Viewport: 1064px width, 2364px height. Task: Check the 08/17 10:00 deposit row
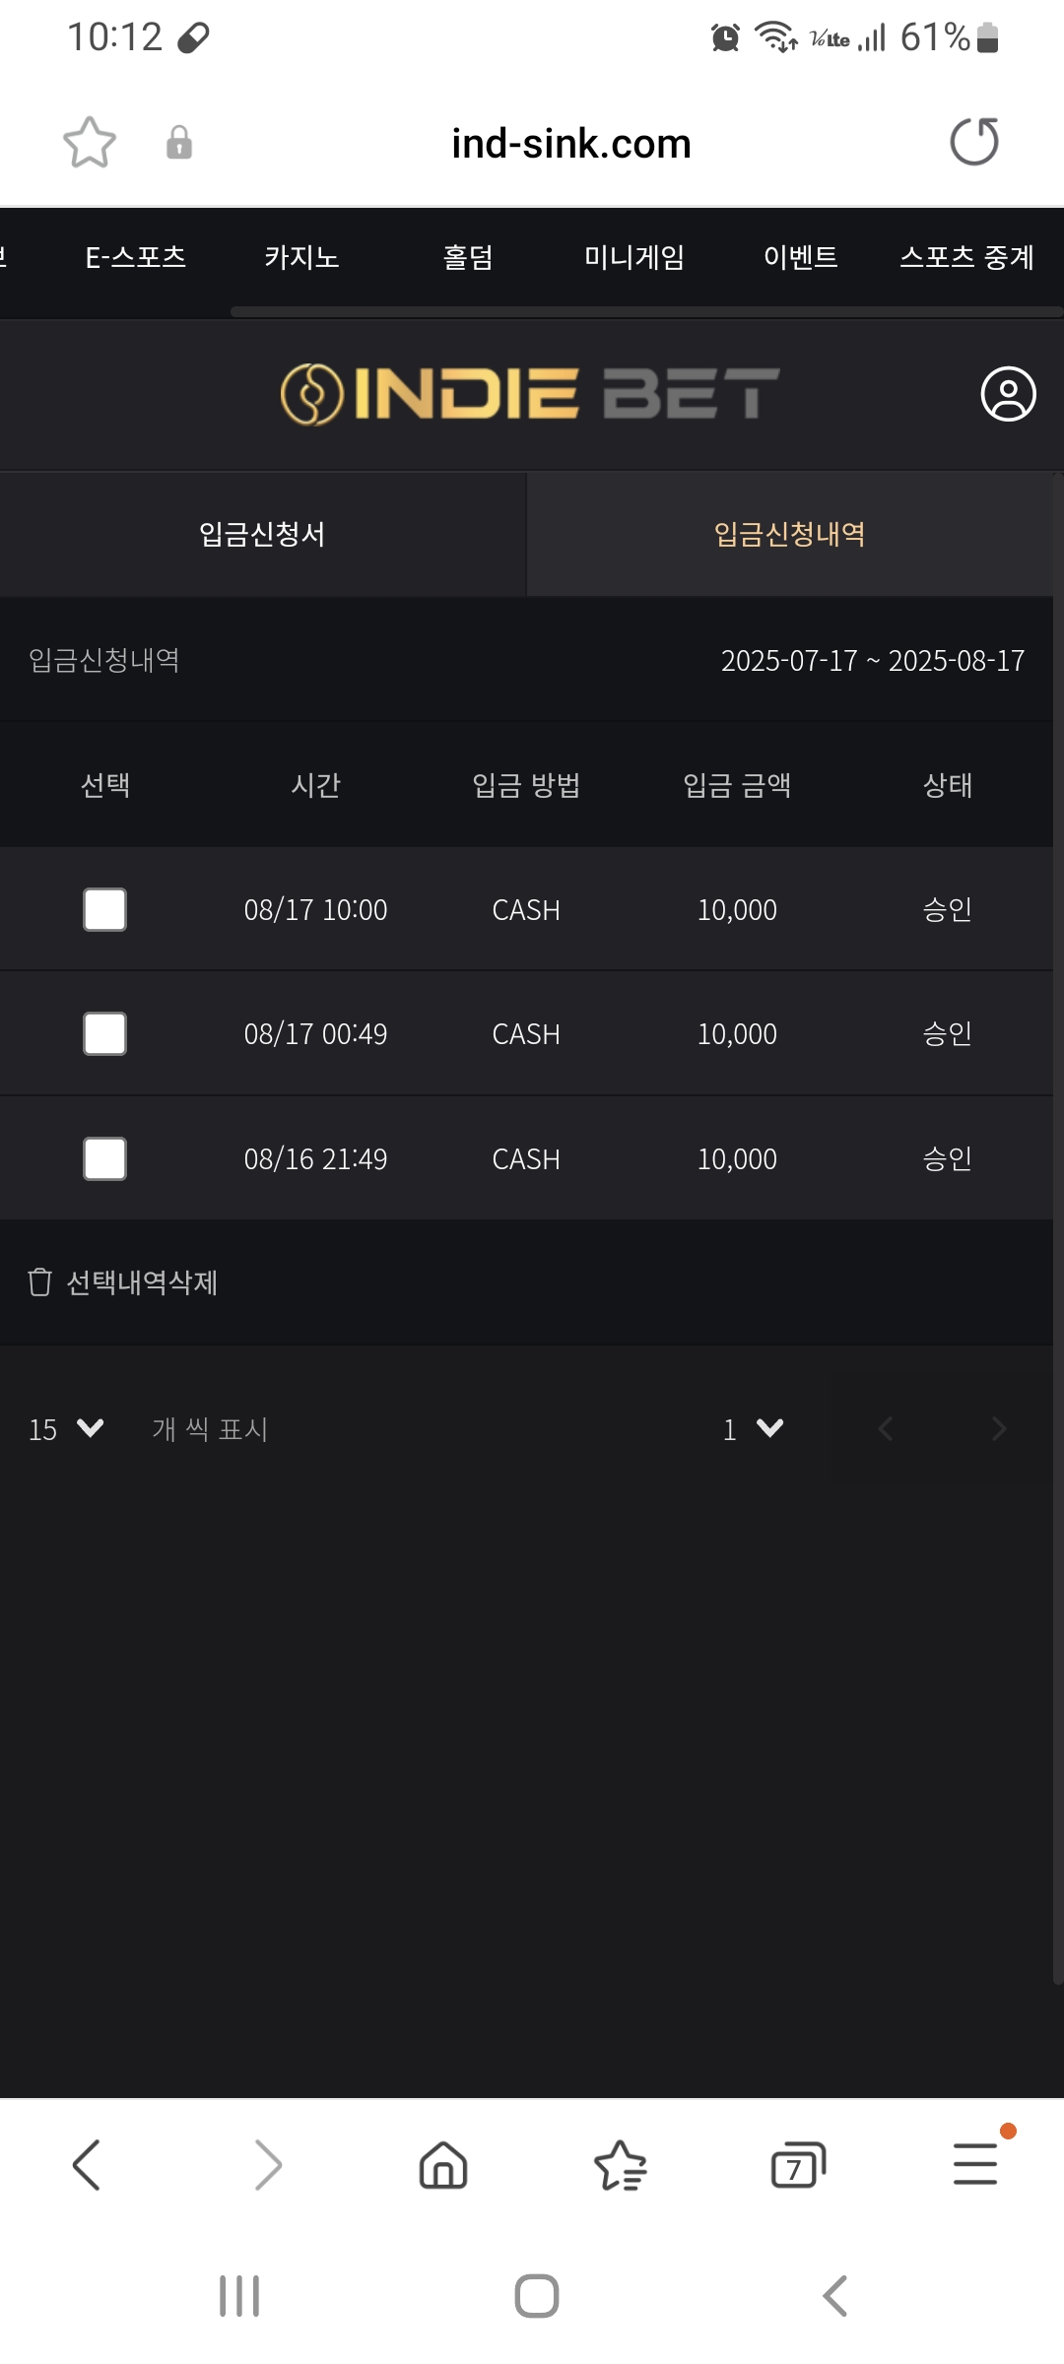pos(104,909)
